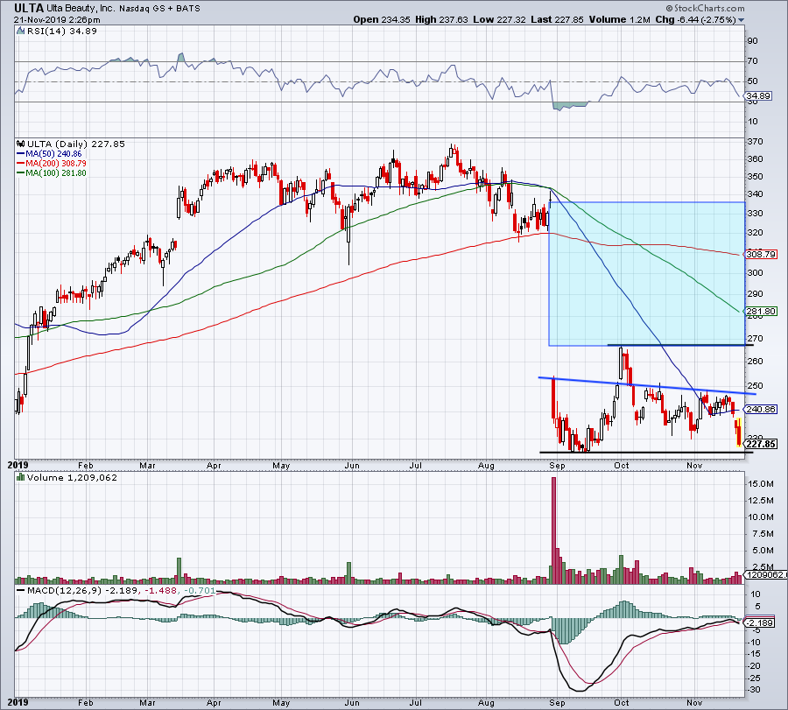
Task: Open the dropdown arrow beside the Chg value
Action: (x=741, y=20)
